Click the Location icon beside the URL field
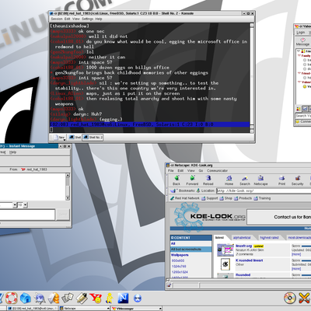311x311 pixels. 198,190
